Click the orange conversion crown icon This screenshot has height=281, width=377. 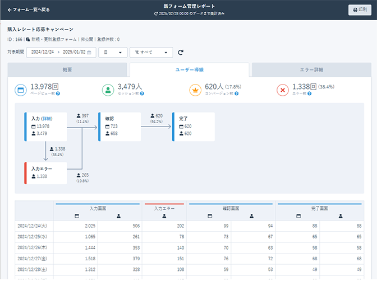[195, 90]
